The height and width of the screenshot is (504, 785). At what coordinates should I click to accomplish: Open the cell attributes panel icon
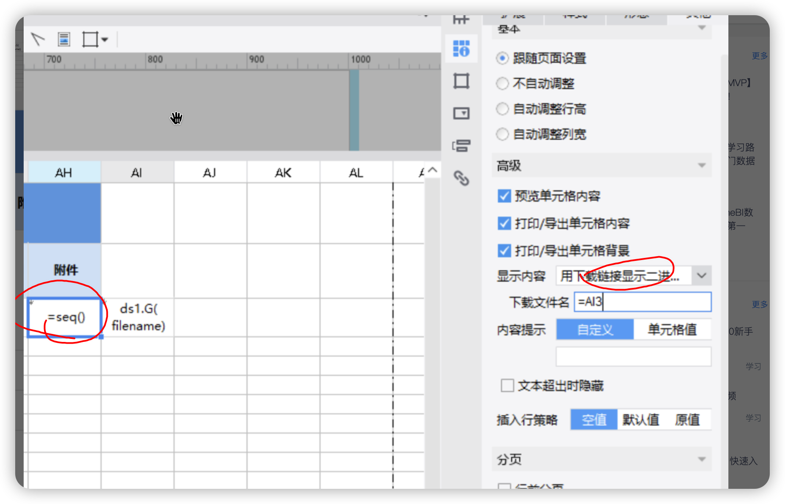click(x=461, y=49)
